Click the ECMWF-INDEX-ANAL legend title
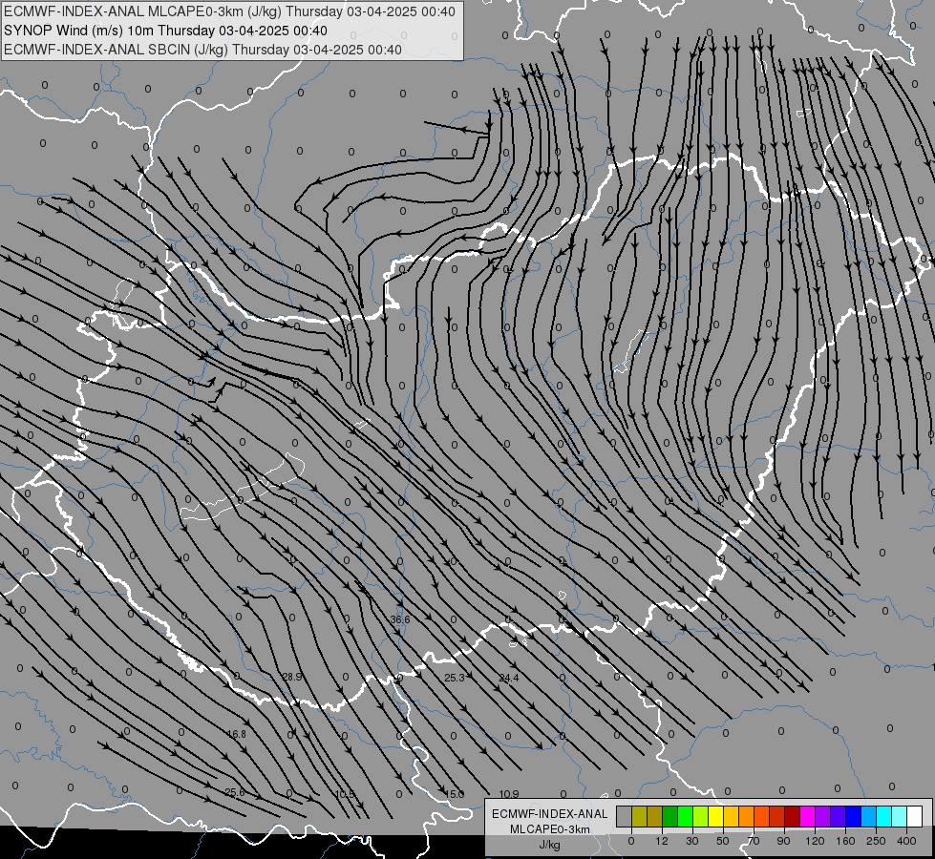This screenshot has height=859, width=935. point(550,814)
